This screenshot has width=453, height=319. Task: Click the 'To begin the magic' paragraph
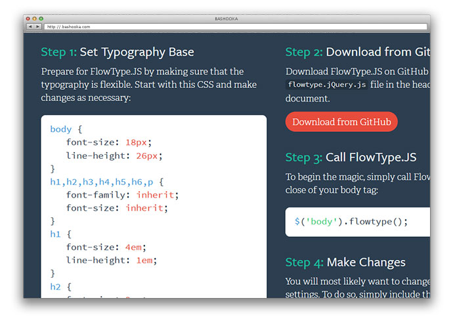358,184
